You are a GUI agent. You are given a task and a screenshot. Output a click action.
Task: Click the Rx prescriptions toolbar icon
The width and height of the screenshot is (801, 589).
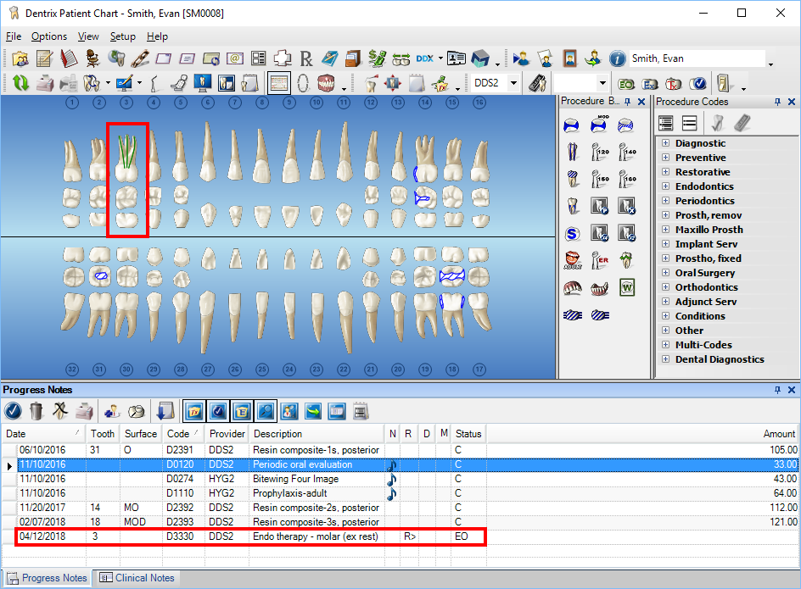(x=307, y=58)
